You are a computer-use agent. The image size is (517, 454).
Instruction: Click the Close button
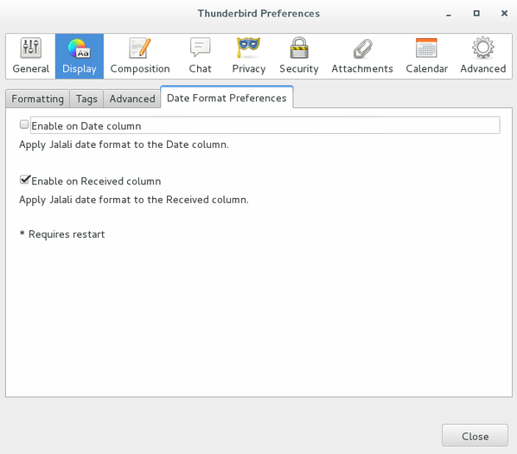click(475, 436)
